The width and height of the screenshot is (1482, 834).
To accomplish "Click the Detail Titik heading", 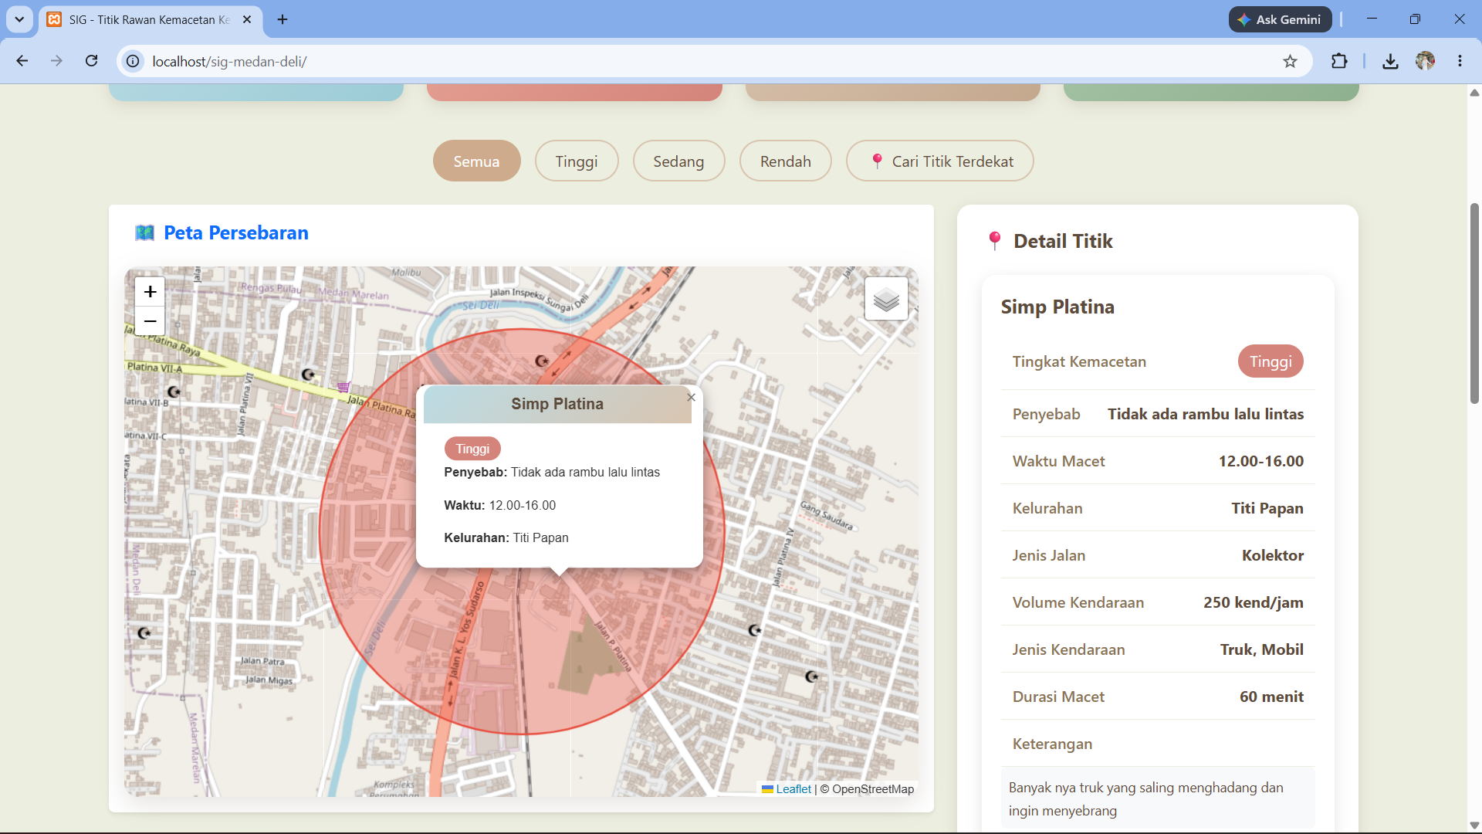I will (1063, 241).
